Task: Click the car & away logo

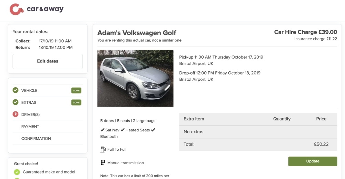Action: point(36,9)
